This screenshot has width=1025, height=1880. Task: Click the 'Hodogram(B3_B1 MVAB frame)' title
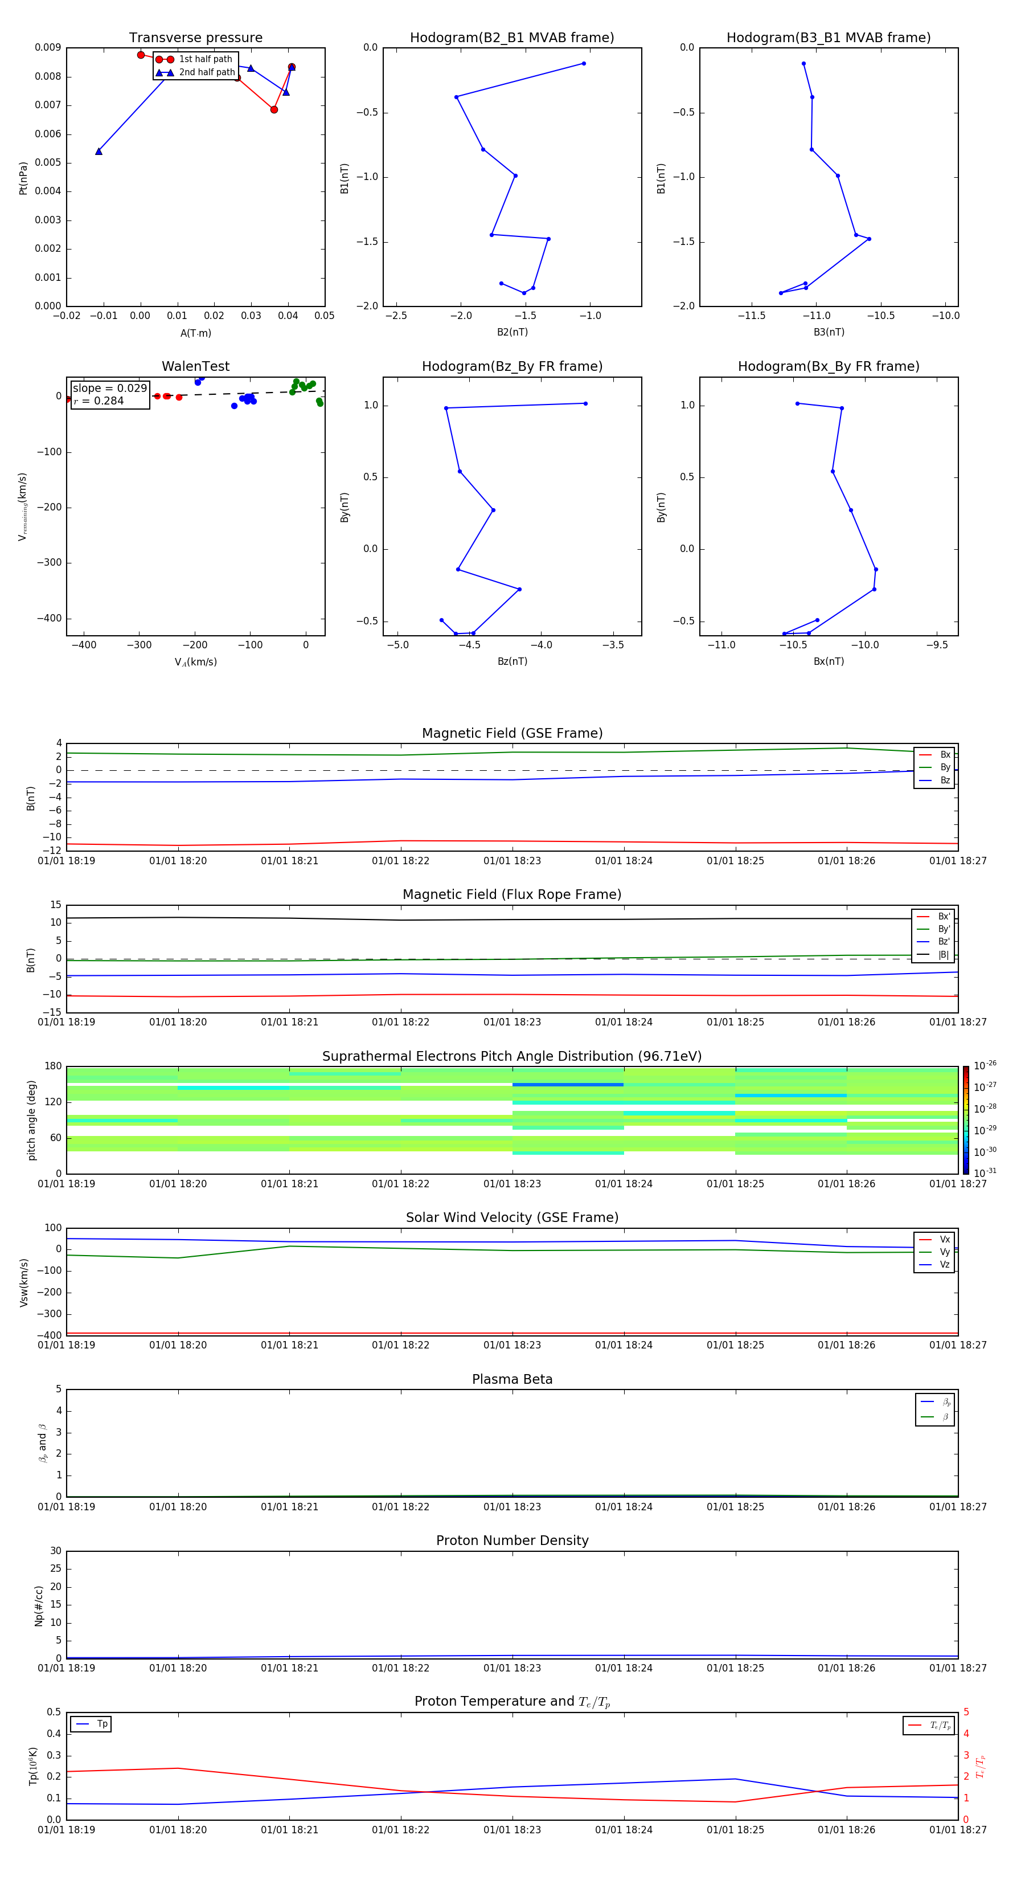click(829, 37)
